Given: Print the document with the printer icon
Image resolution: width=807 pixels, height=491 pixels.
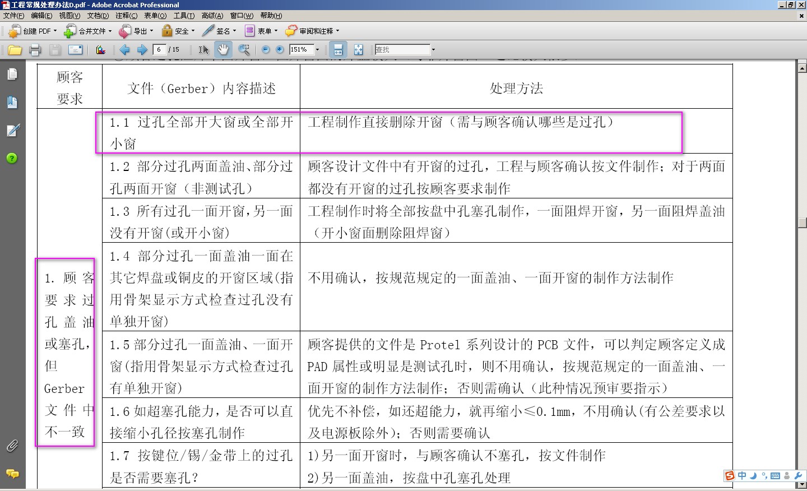Looking at the screenshot, I should tap(35, 50).
